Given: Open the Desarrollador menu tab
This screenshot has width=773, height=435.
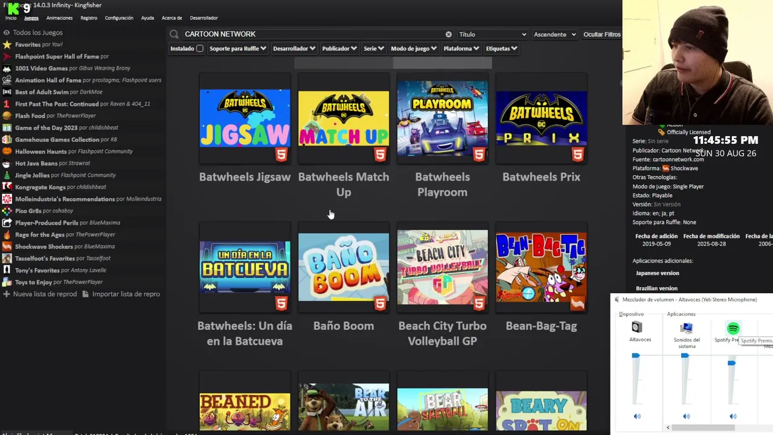Looking at the screenshot, I should (x=204, y=18).
